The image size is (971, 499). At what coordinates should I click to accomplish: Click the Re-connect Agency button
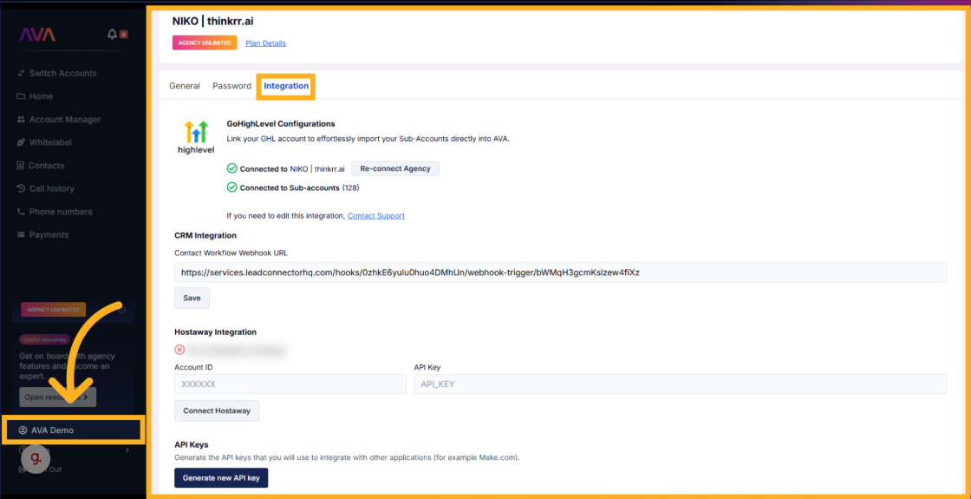click(395, 168)
